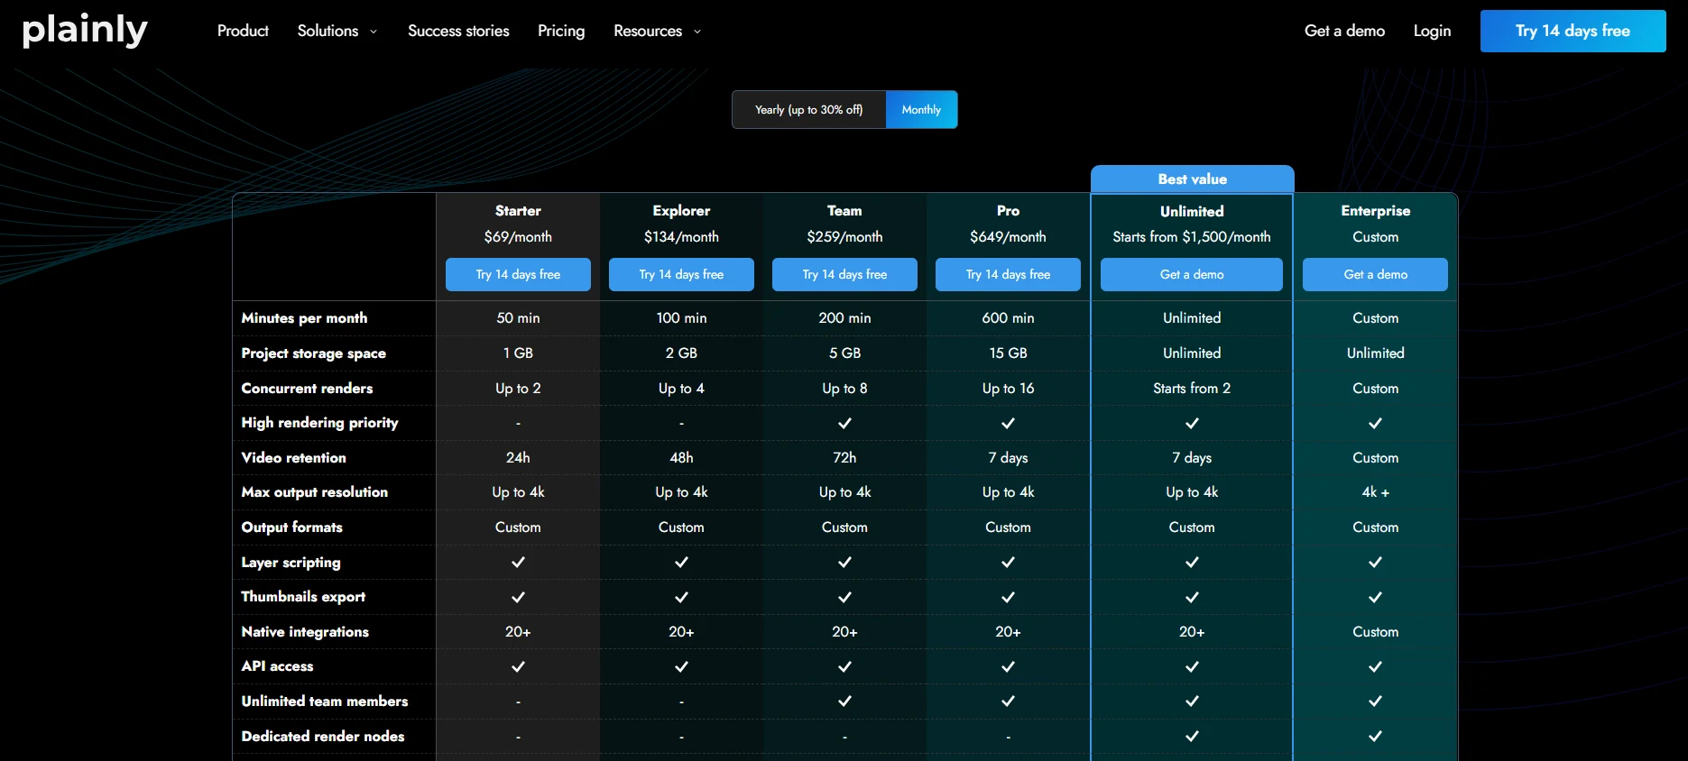1688x761 pixels.
Task: Select the API access label
Action: 277,665
